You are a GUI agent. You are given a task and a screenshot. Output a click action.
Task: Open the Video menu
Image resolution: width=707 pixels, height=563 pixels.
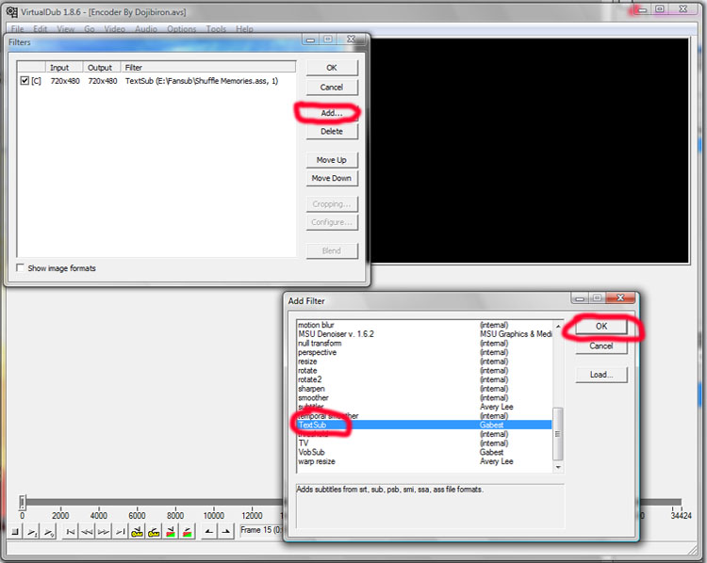pyautogui.click(x=114, y=29)
